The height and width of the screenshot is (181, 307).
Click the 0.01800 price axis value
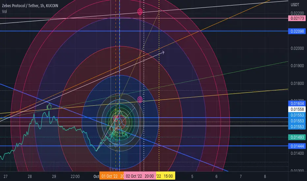click(297, 84)
